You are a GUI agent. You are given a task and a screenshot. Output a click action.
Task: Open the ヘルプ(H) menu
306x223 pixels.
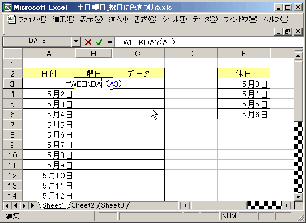[276, 19]
